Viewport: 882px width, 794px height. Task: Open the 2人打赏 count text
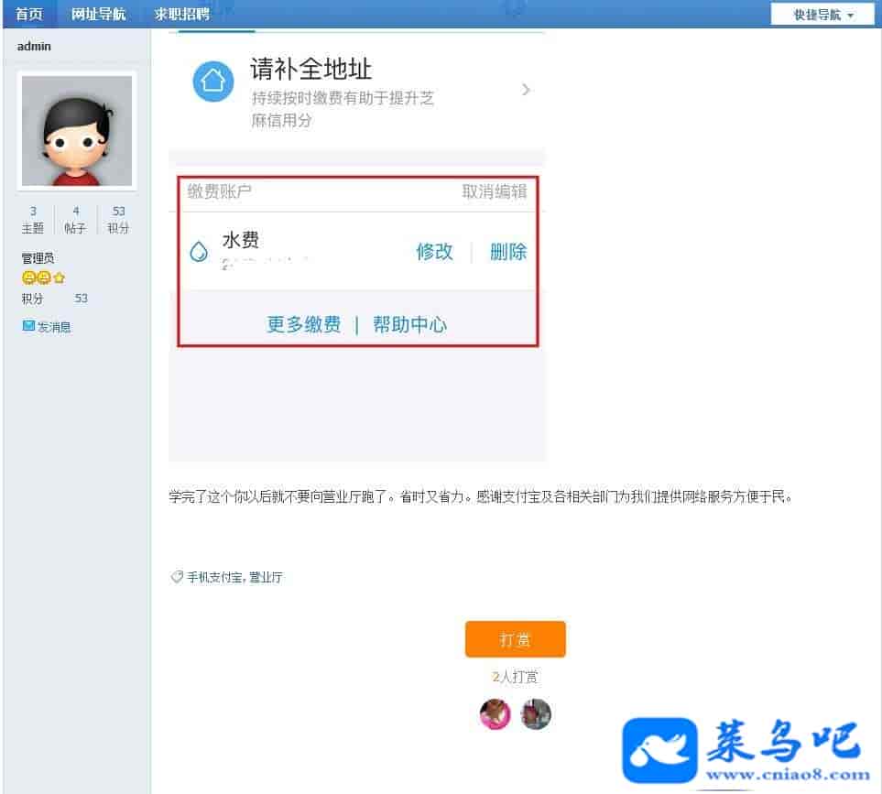tap(515, 677)
